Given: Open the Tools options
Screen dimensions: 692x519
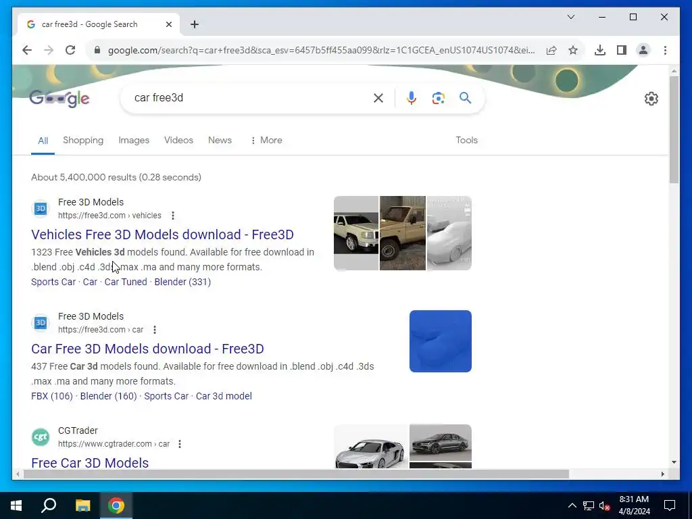Looking at the screenshot, I should (466, 141).
